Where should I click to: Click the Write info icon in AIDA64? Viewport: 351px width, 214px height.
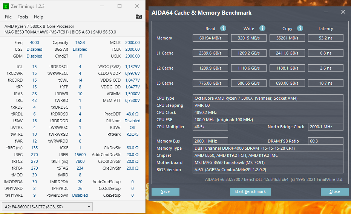pos(262,28)
